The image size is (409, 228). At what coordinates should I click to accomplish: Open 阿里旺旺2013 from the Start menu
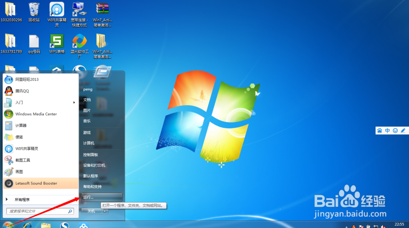click(40, 79)
